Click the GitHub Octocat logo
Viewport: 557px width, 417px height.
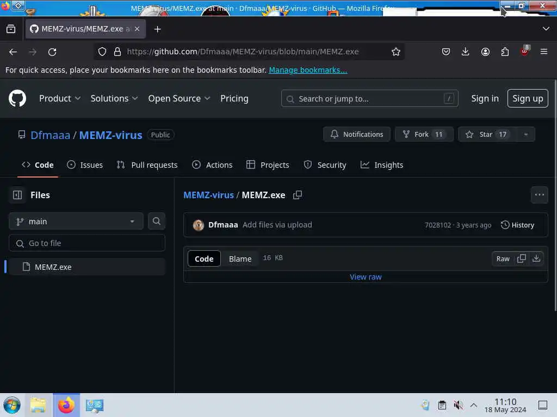(17, 98)
